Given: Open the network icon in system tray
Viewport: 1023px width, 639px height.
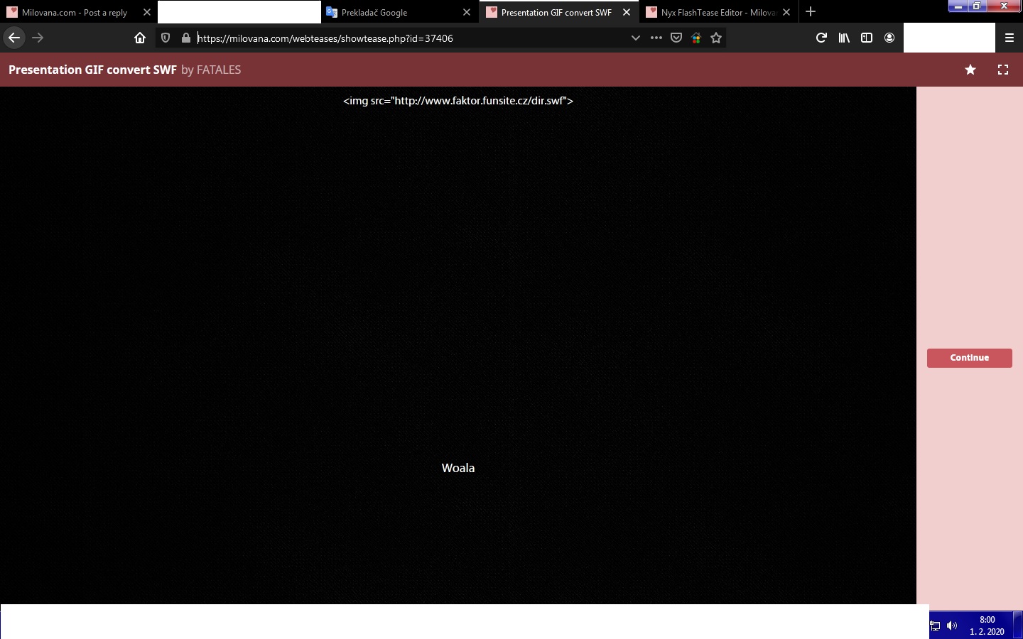Looking at the screenshot, I should click(936, 626).
